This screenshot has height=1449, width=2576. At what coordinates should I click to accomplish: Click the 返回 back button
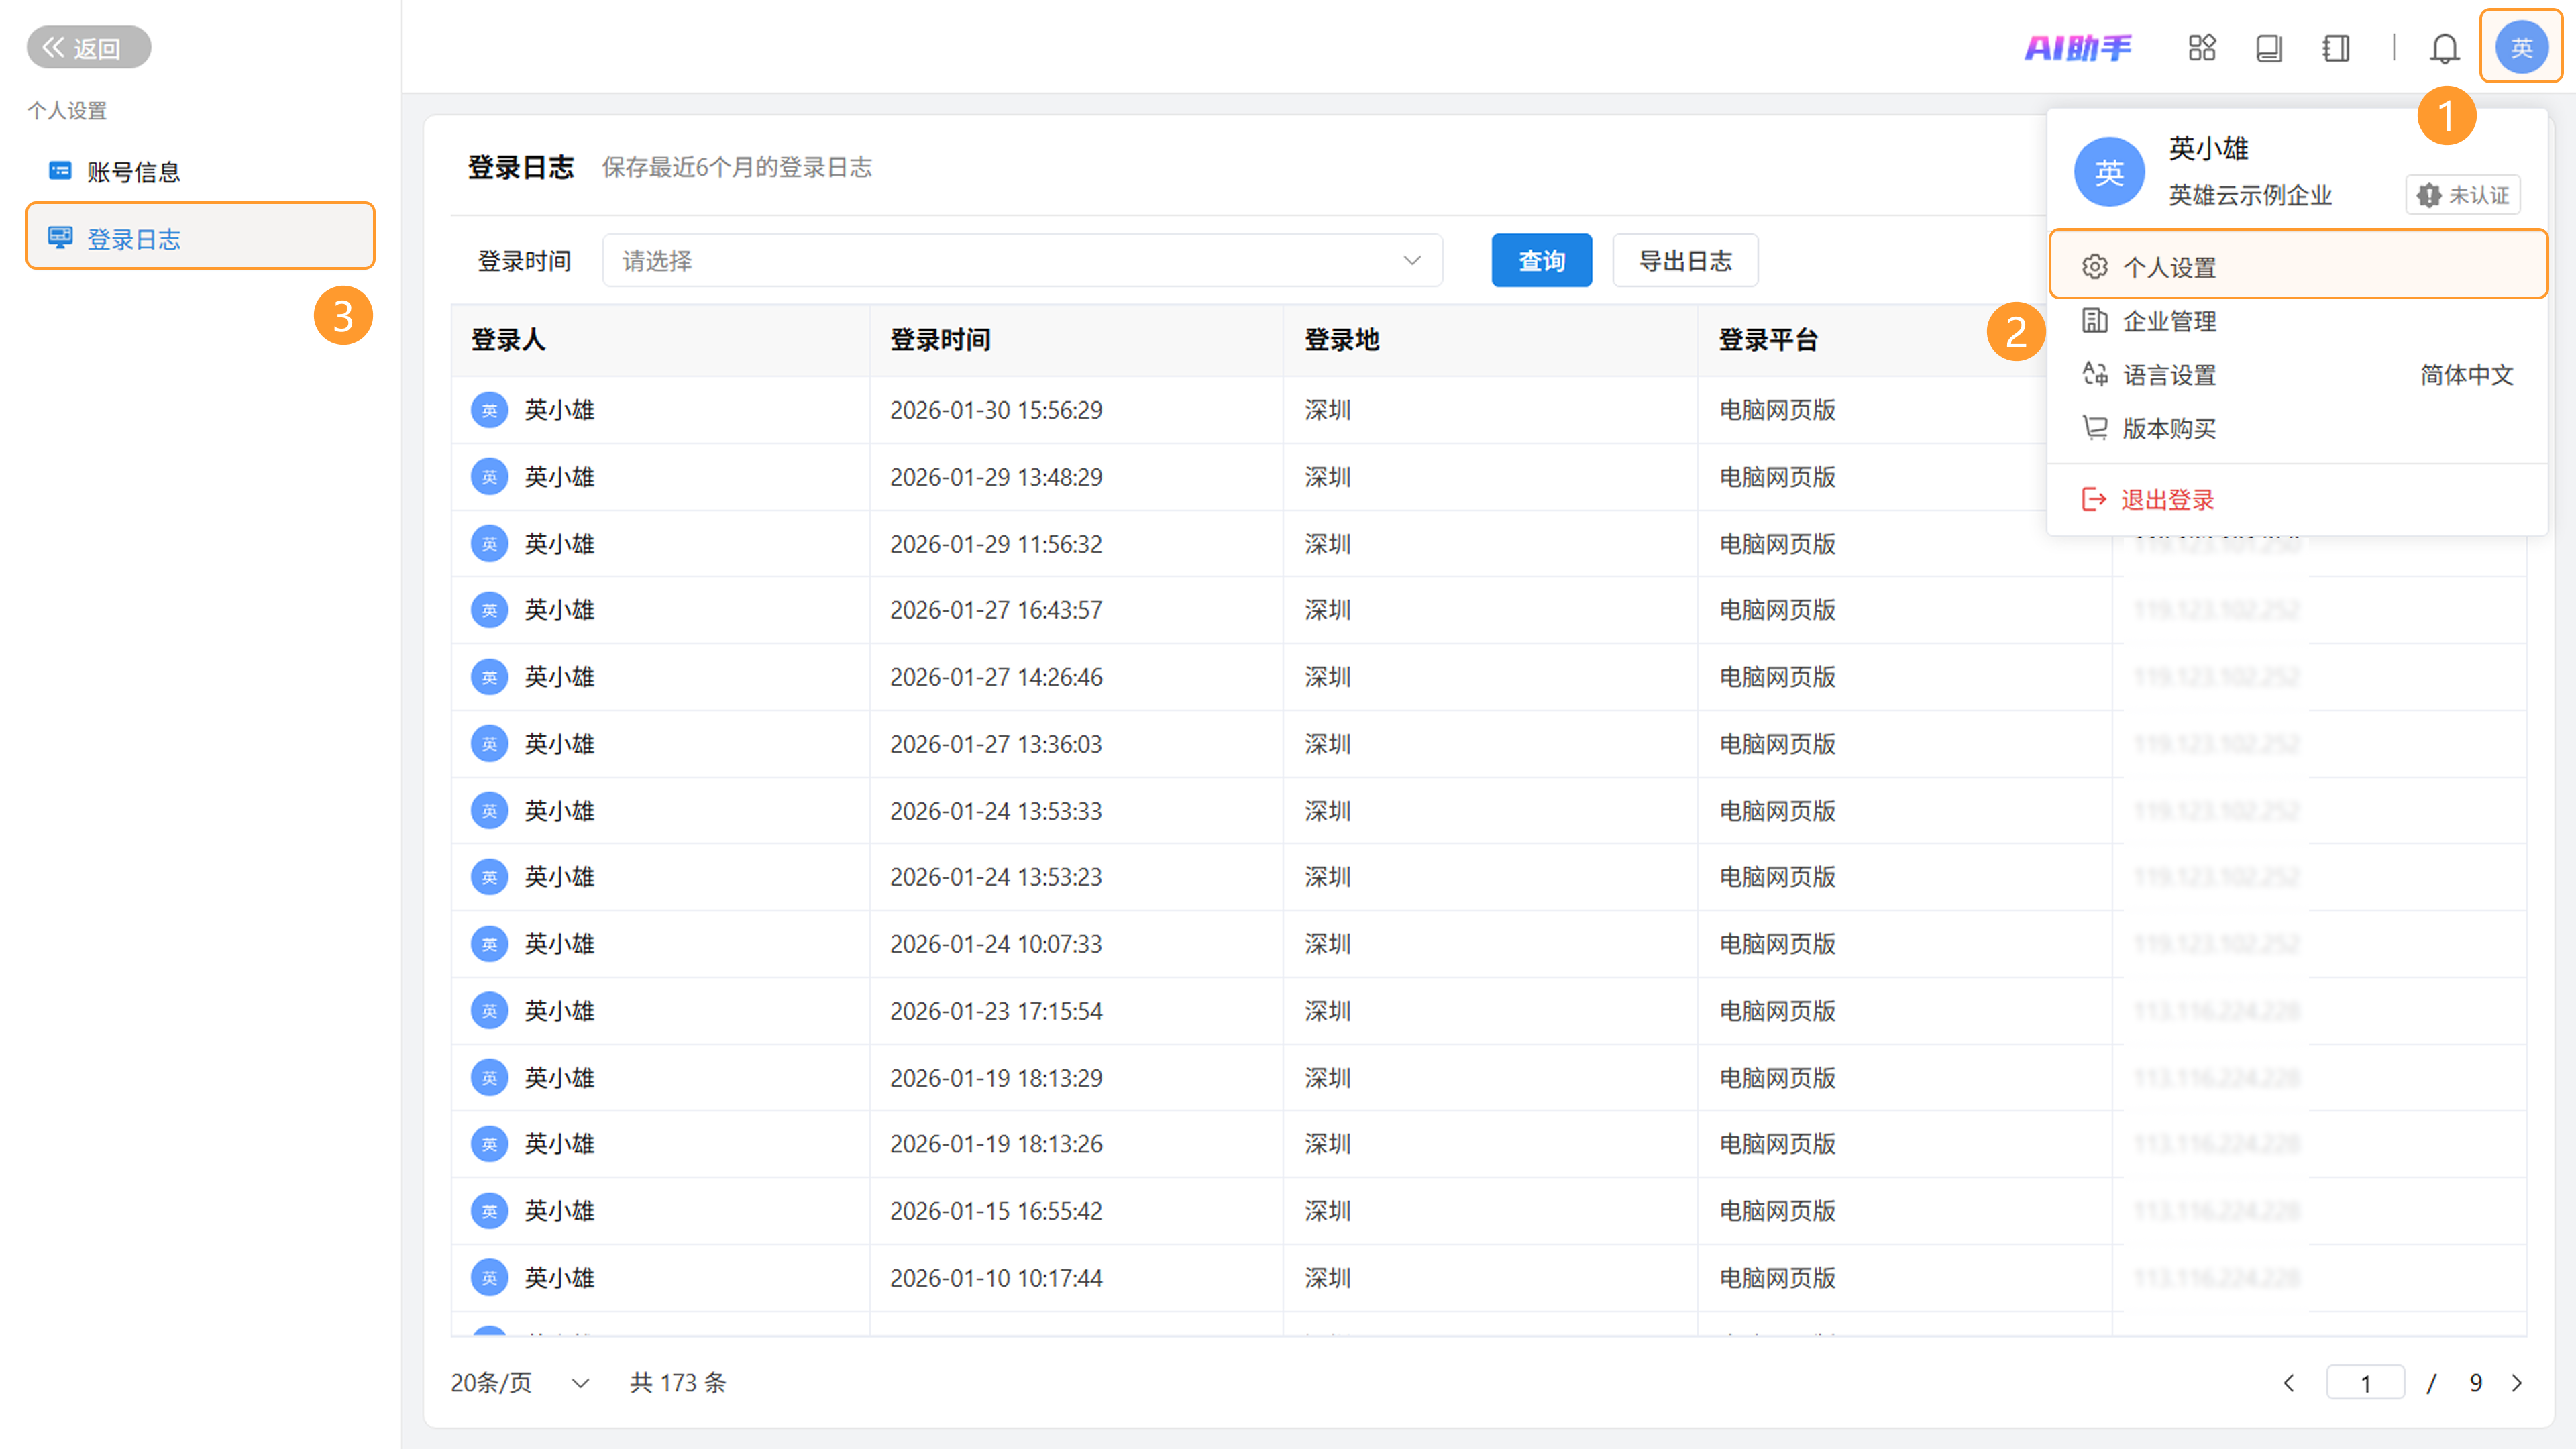pos(88,47)
